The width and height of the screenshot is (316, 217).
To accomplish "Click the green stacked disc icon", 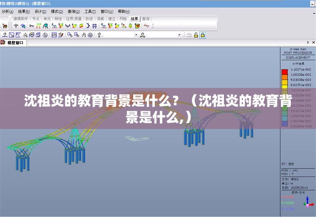I will [x=130, y=26].
